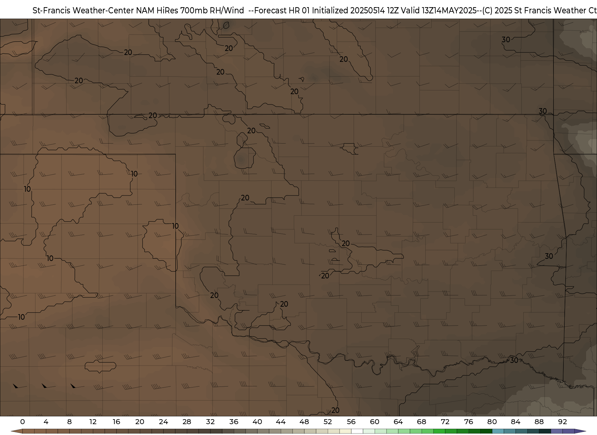Pick the bright green colorbar swatch starting at 72
The image size is (597, 435).
[x=451, y=431]
